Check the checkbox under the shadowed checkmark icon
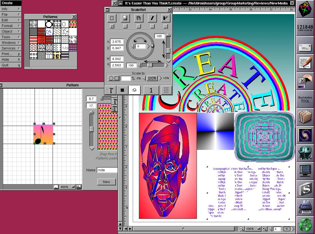Image resolution: width=315 pixels, height=234 pixels. (x=166, y=26)
